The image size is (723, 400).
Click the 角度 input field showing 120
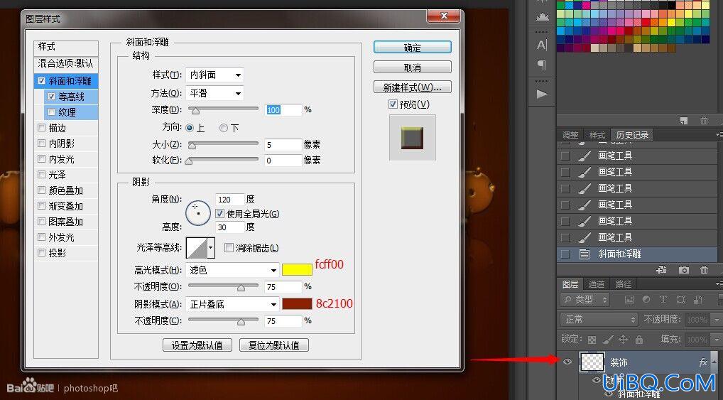click(229, 200)
